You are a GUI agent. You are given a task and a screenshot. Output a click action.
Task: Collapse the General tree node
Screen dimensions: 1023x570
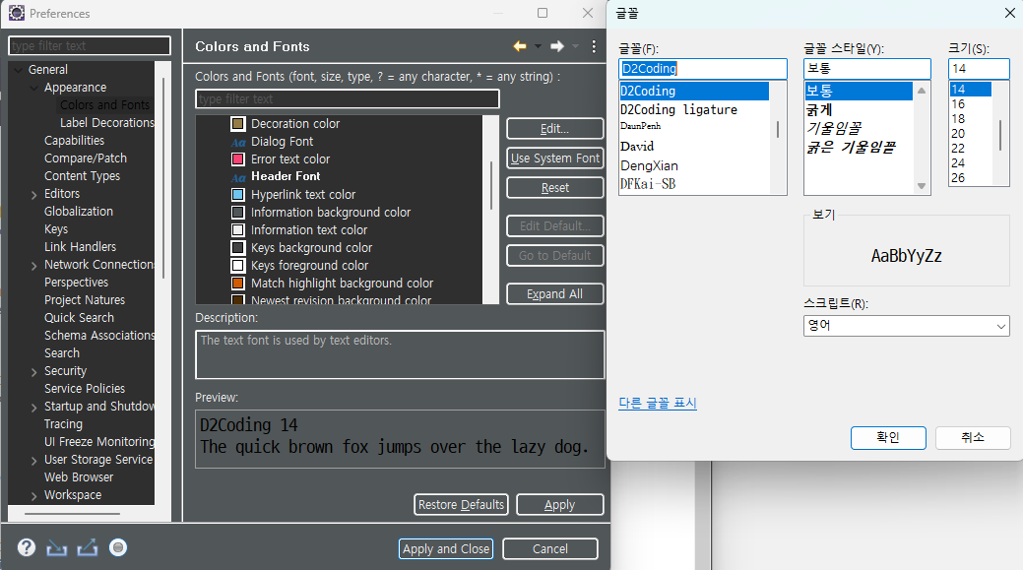point(19,70)
